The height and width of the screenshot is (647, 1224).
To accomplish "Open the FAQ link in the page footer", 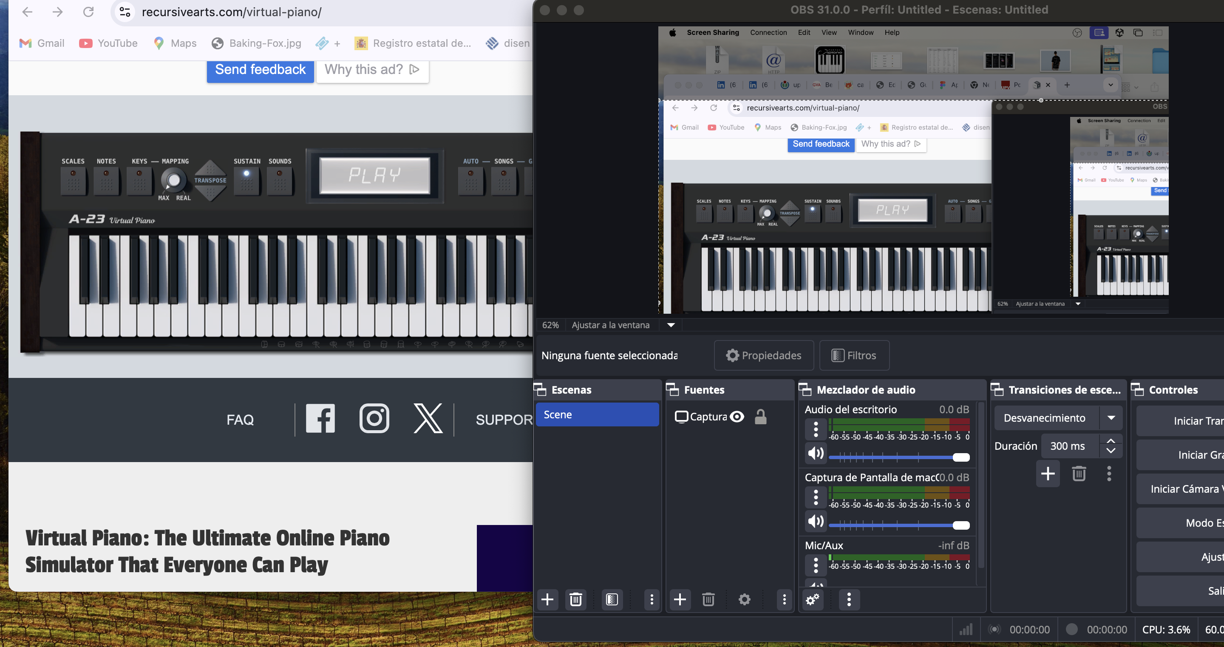I will click(x=241, y=420).
